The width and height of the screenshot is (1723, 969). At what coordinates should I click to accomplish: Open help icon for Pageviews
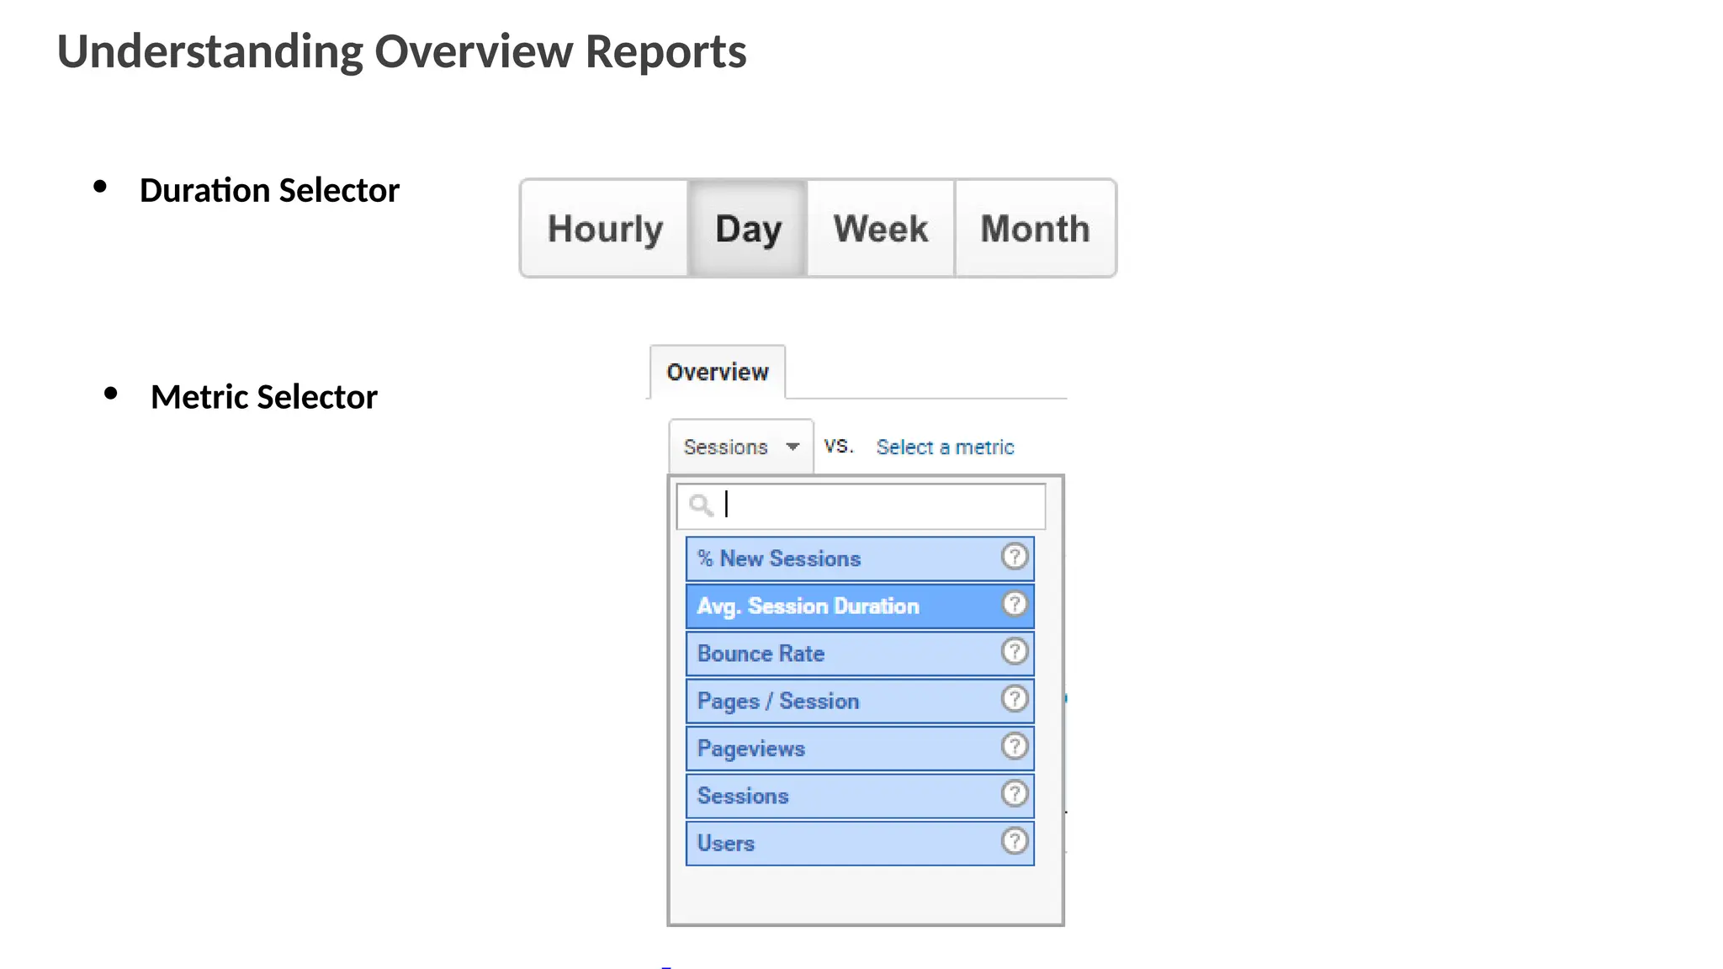coord(1015,746)
